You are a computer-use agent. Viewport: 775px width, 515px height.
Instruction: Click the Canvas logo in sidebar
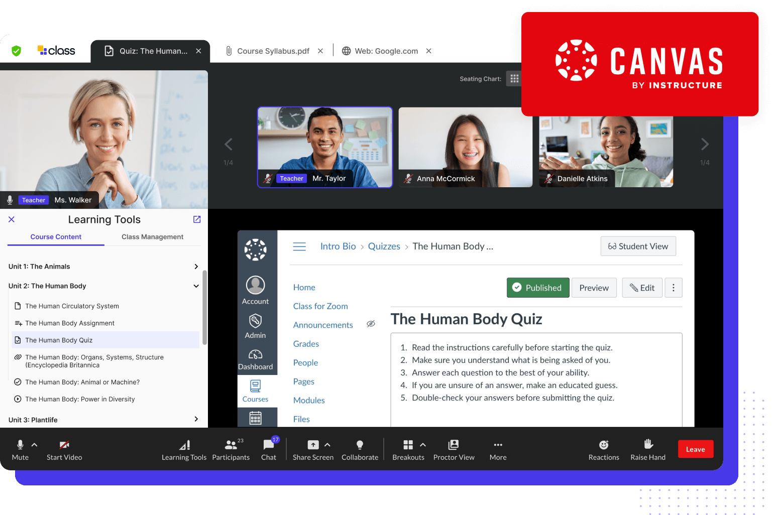point(256,249)
